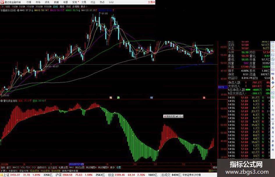Open the 行情 menu

[x=29, y=2]
